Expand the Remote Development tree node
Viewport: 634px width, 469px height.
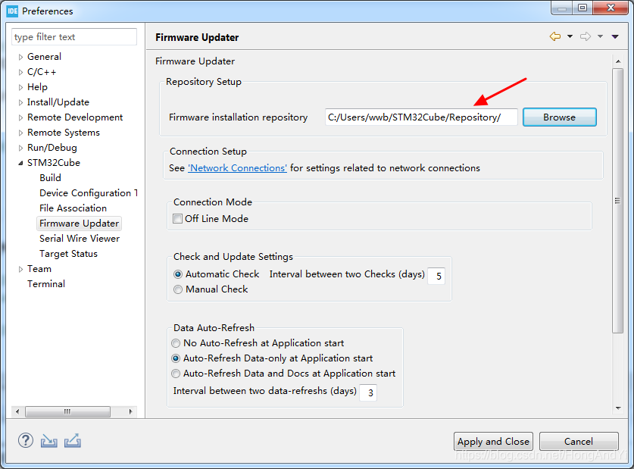tap(20, 117)
